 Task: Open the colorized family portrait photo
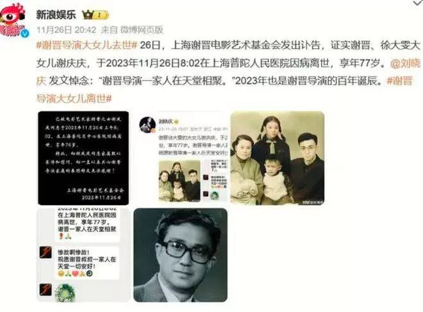[278, 158]
